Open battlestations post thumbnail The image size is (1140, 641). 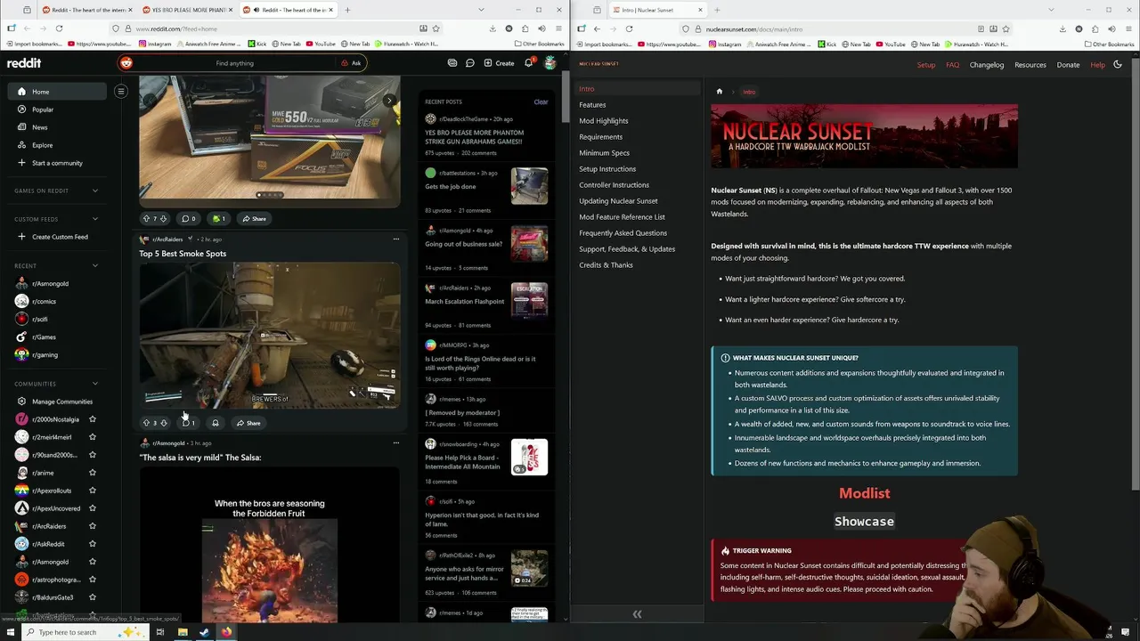click(529, 186)
